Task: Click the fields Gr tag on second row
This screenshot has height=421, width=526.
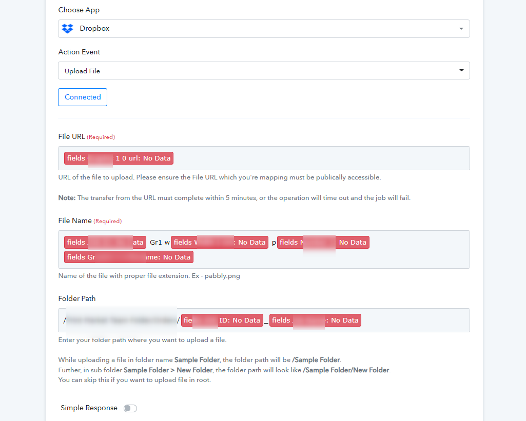Action: click(x=129, y=257)
